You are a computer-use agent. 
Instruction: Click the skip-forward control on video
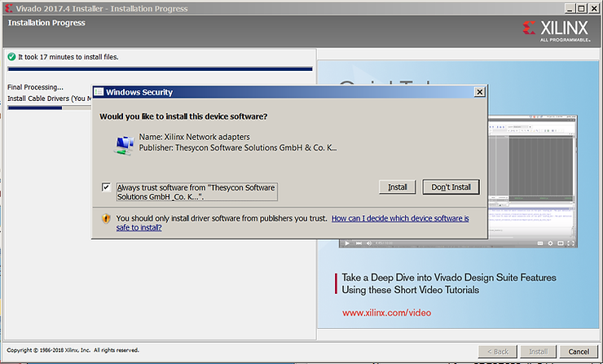(x=359, y=243)
